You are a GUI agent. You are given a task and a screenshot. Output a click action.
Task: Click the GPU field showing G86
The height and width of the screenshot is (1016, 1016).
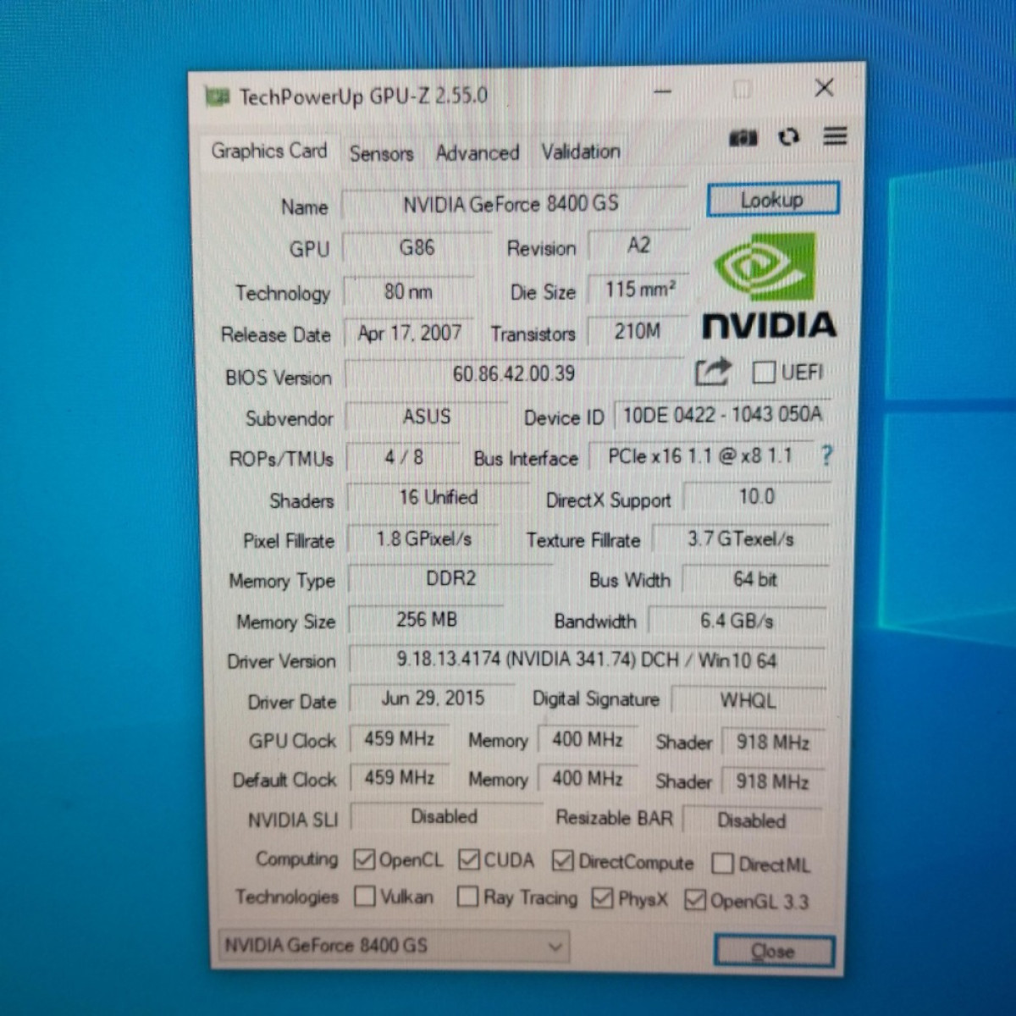(x=417, y=248)
